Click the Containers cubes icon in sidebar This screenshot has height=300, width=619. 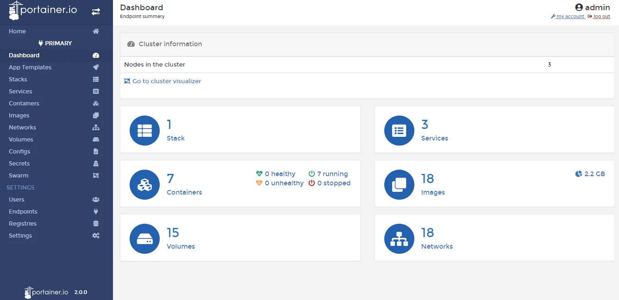pos(96,104)
